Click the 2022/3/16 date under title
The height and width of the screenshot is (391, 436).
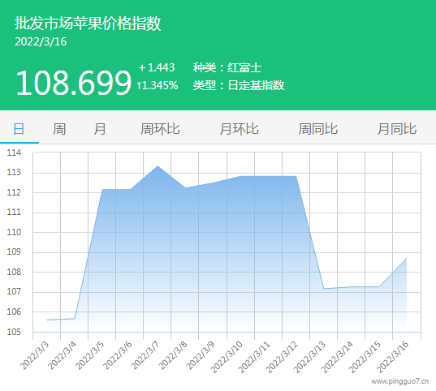pyautogui.click(x=41, y=42)
